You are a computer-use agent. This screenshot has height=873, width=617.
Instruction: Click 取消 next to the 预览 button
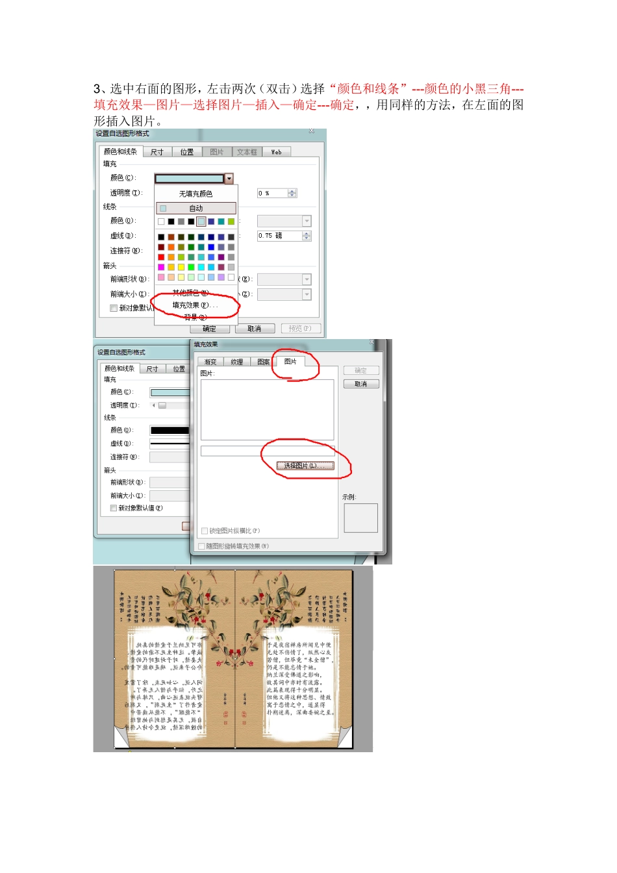coord(255,329)
